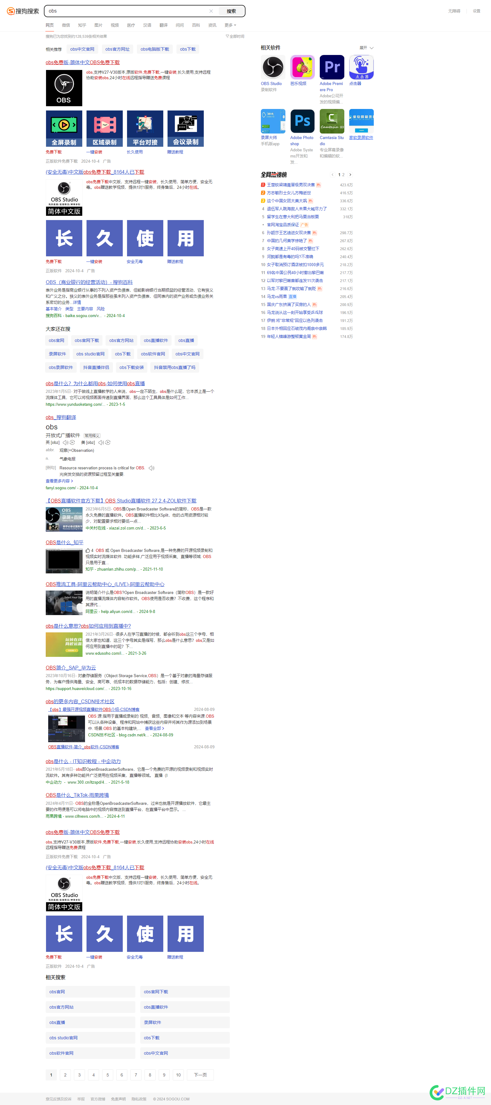Click the 抖音直播伴侣 suggestion chip

(x=96, y=368)
